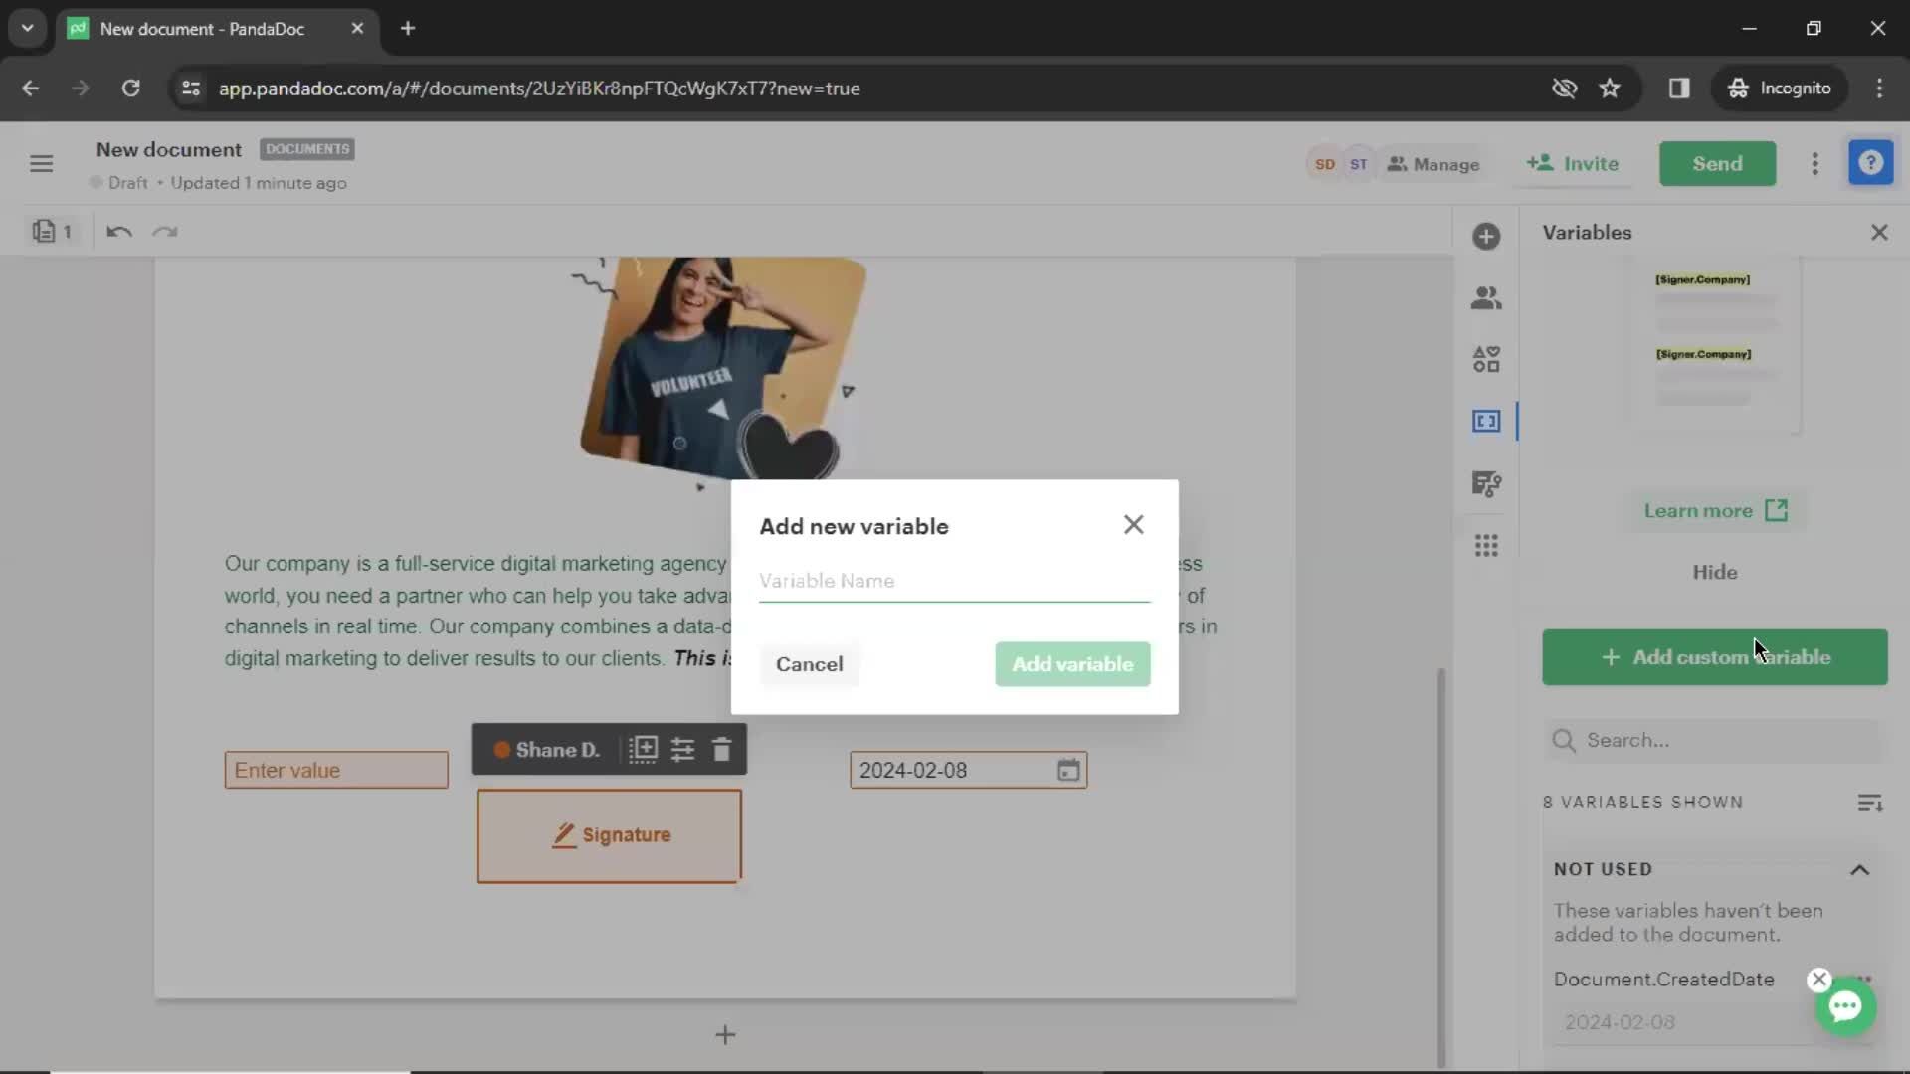Cancel the Add new variable dialog
This screenshot has height=1074, width=1910.
[x=810, y=665]
